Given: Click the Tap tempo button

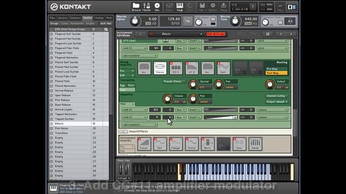Looking at the screenshot, I should click(188, 21).
